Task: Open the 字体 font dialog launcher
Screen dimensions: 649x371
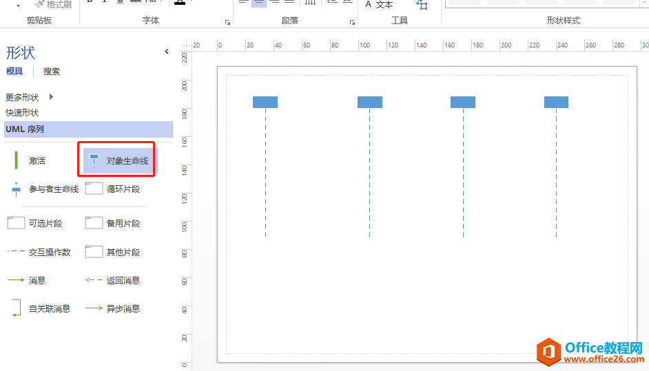Action: pos(227,22)
